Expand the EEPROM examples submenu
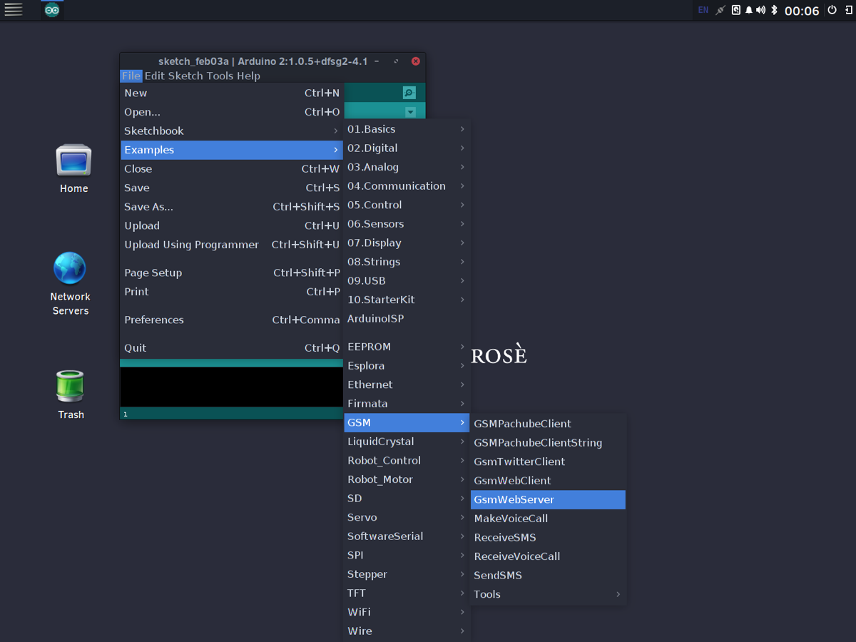This screenshot has height=642, width=856. pyautogui.click(x=407, y=347)
